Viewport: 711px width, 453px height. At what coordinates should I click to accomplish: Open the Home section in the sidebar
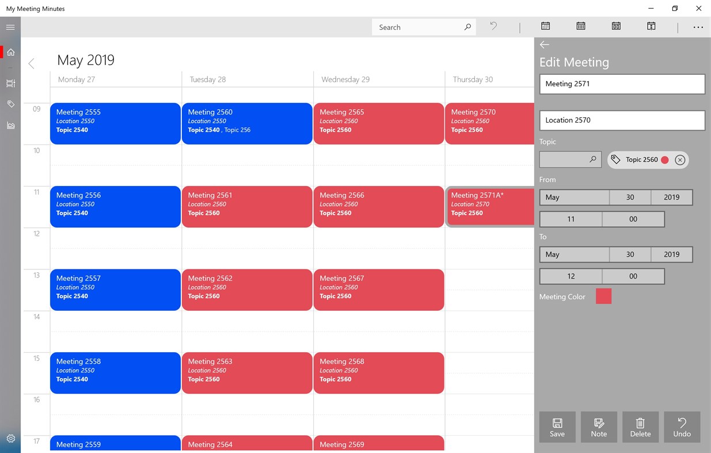point(10,52)
